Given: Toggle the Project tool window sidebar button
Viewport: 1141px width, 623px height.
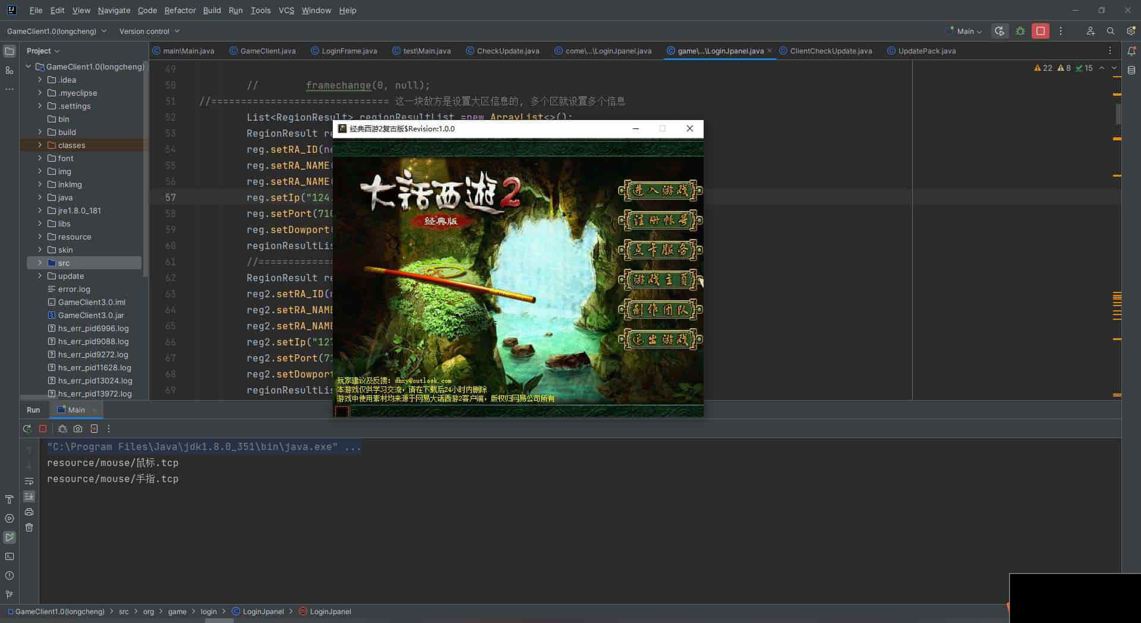Looking at the screenshot, I should 10,51.
